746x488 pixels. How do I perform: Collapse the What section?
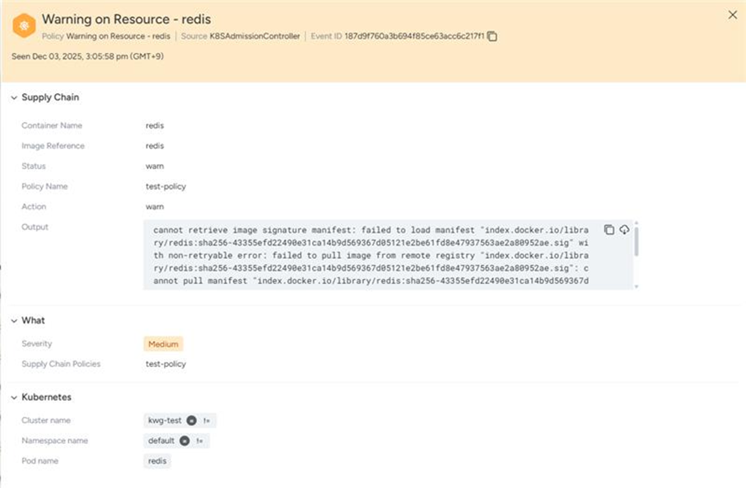click(14, 321)
